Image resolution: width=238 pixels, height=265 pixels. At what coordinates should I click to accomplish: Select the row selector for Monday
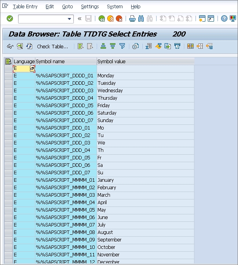point(9,76)
